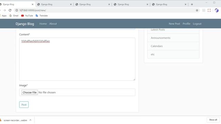Open the YouTube bookmark
The width and height of the screenshot is (221, 124).
point(27,15)
